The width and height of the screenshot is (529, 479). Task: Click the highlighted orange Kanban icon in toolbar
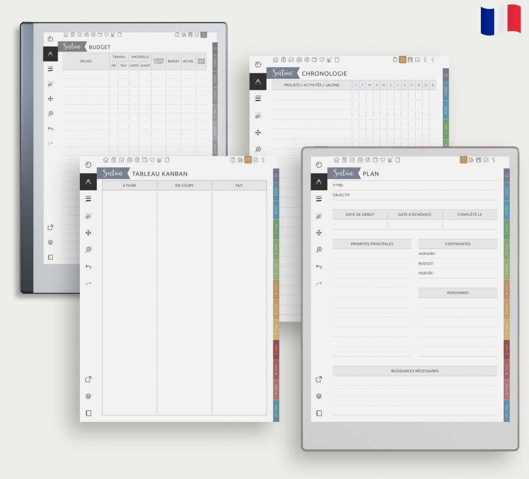pos(248,160)
